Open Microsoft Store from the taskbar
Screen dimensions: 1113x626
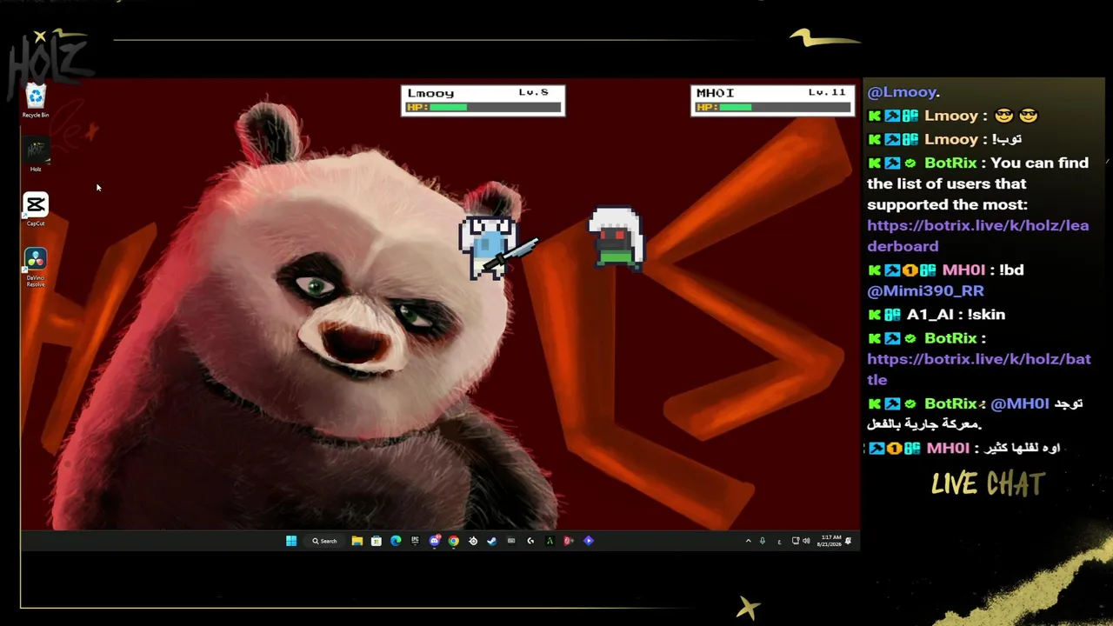pyautogui.click(x=376, y=541)
